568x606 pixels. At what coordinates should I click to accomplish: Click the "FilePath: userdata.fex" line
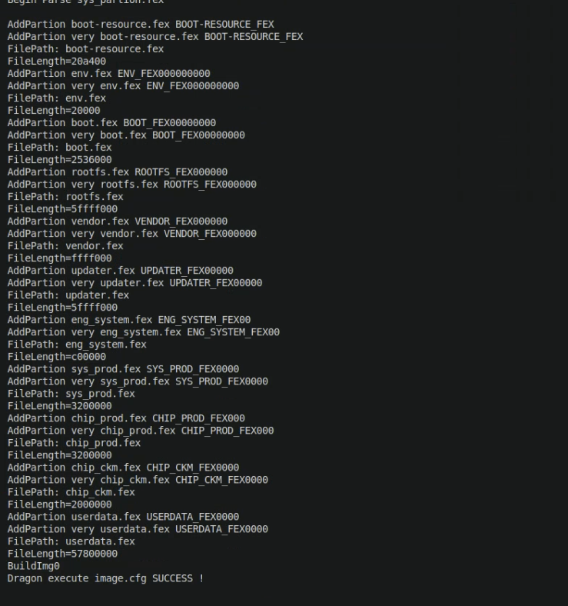[71, 541]
